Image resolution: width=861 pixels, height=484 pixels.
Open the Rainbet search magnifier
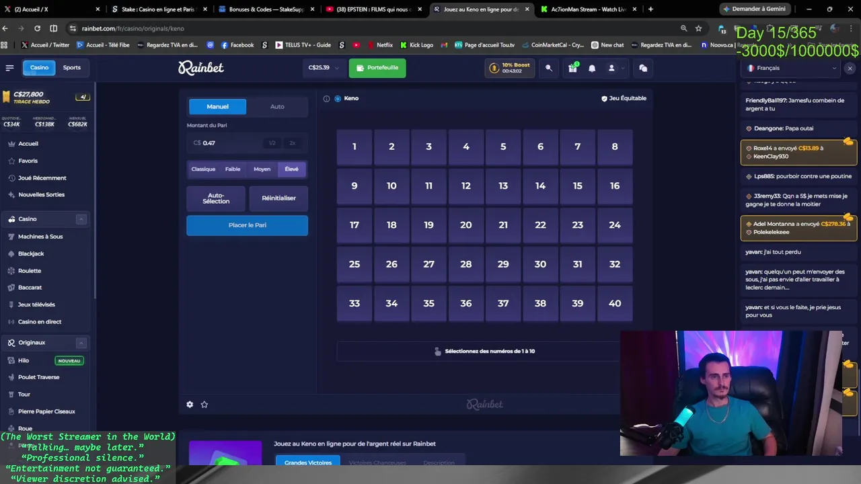pos(549,68)
